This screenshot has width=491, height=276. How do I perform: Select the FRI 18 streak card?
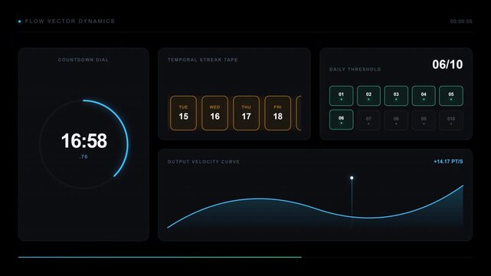pyautogui.click(x=278, y=113)
